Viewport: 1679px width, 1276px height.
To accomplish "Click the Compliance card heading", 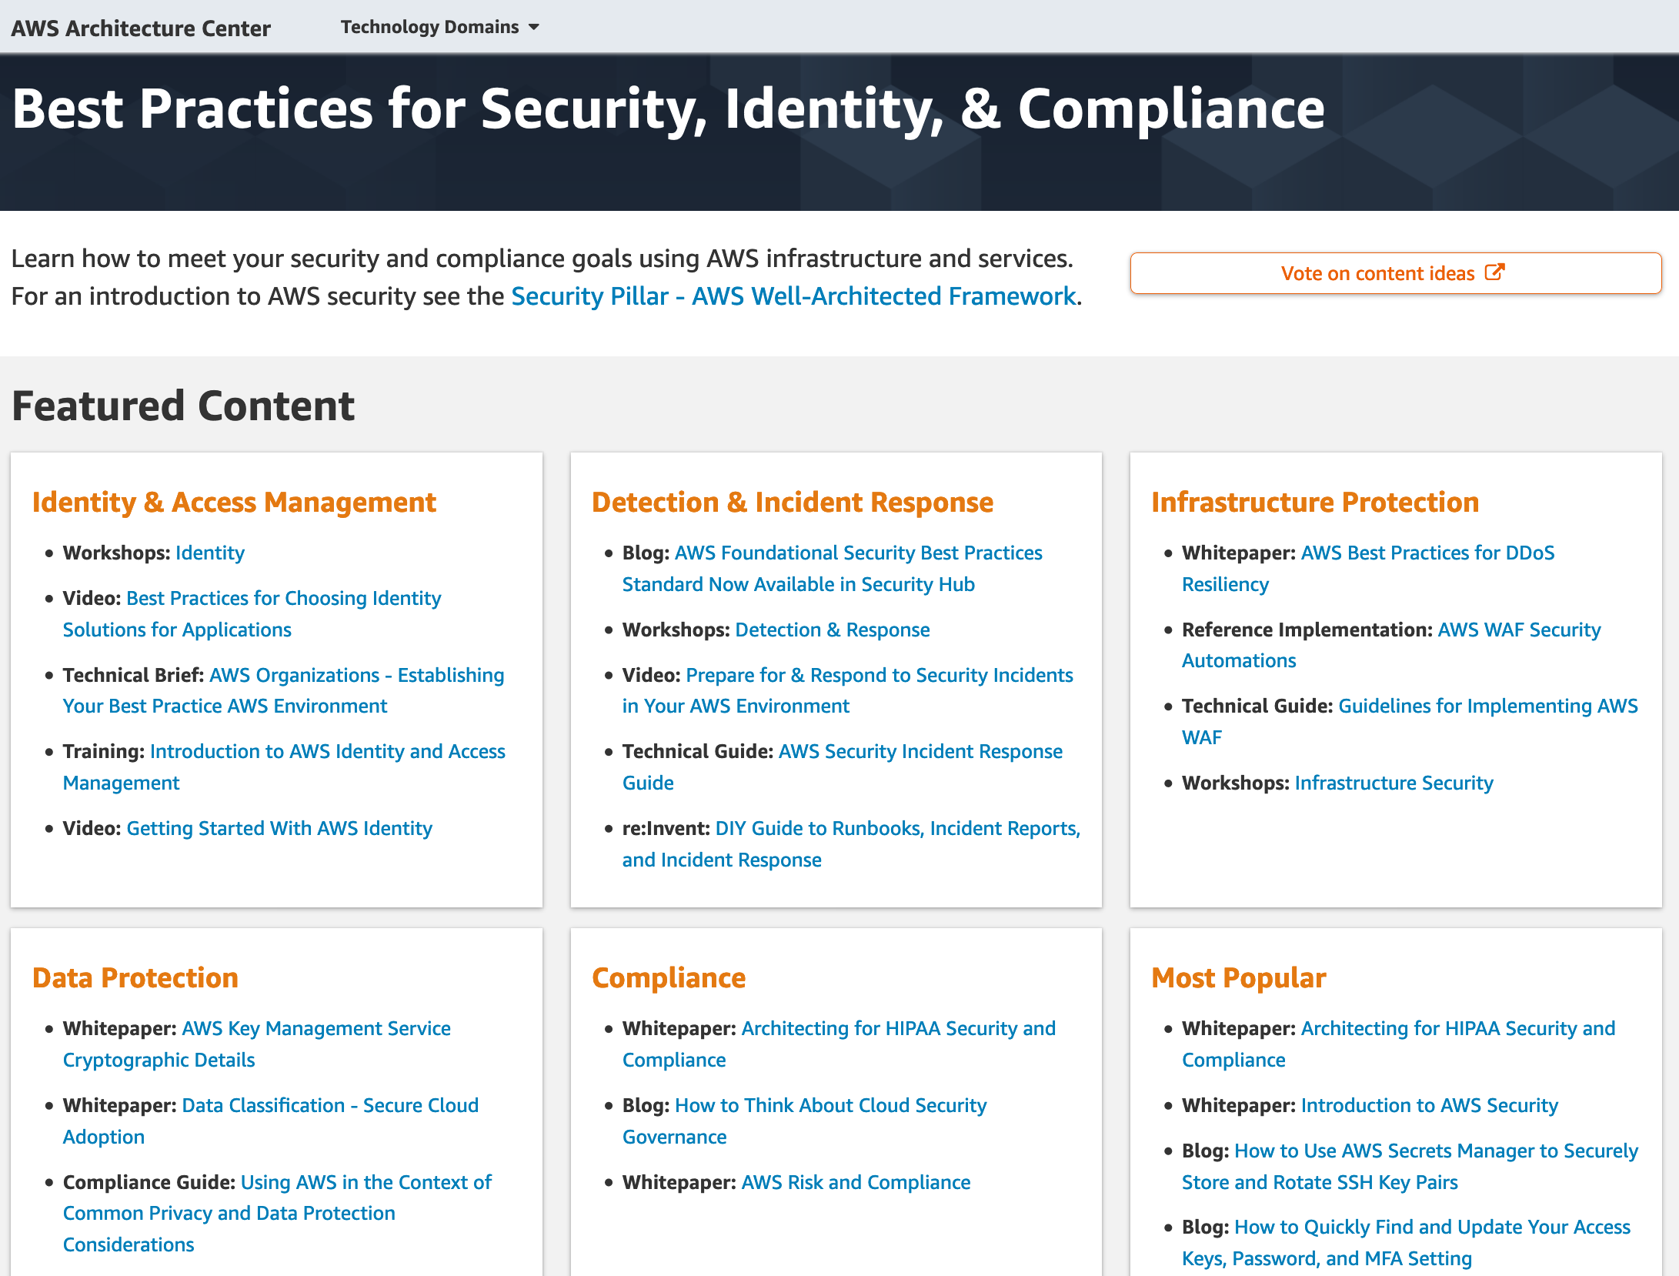I will tap(669, 978).
